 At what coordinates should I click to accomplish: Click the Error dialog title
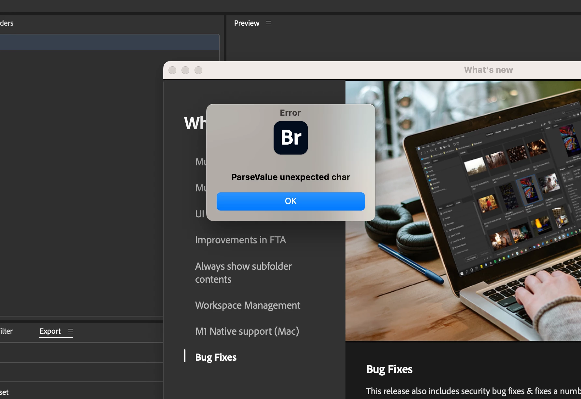point(290,113)
